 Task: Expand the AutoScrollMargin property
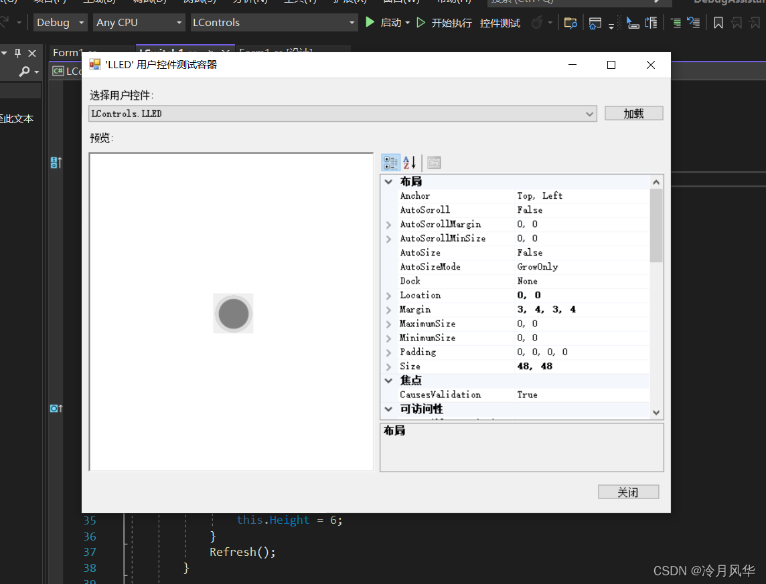pos(389,225)
